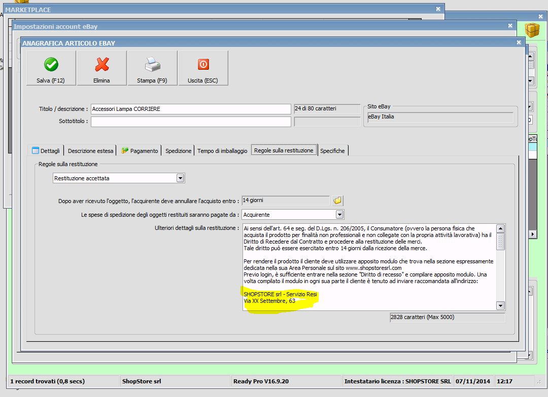The height and width of the screenshot is (397, 548).
Task: Click the SHOPSTORE srl - Servizio Resi line
Action: tap(280, 294)
